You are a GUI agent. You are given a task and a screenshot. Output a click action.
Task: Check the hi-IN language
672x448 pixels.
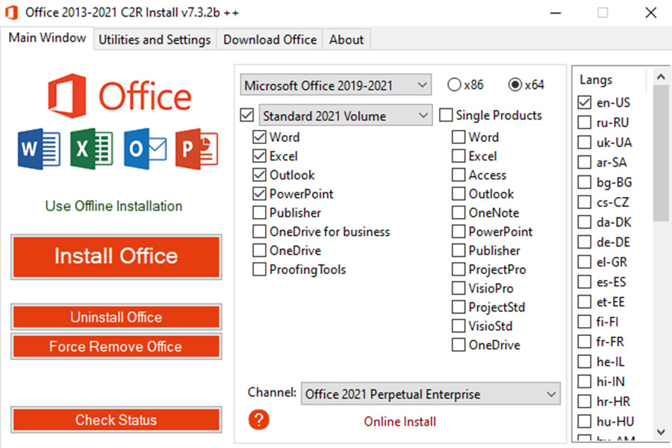point(584,381)
